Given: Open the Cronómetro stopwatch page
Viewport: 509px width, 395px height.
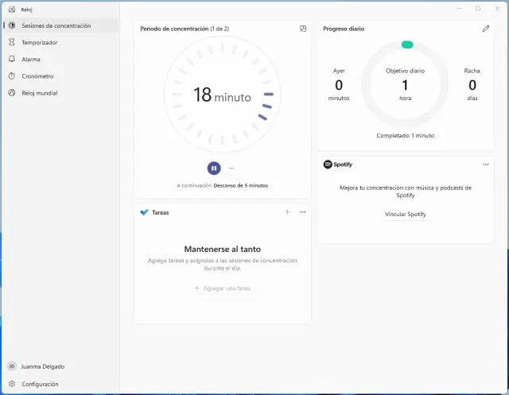Looking at the screenshot, I should [x=37, y=76].
